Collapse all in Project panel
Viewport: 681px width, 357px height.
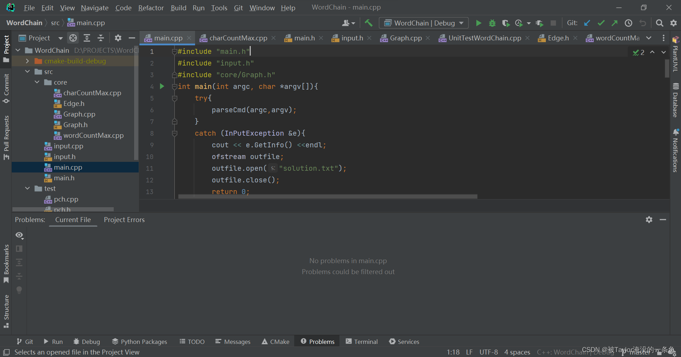[x=101, y=38]
